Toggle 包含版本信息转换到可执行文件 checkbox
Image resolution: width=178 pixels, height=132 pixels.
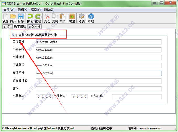point(13,35)
